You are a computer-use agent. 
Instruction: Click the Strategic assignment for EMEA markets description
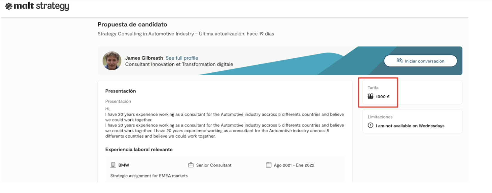click(149, 176)
